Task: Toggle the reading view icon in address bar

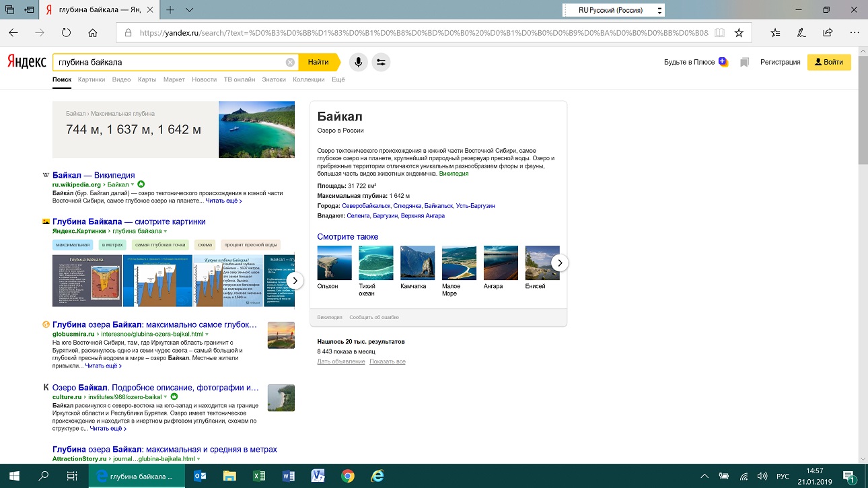Action: pyautogui.click(x=719, y=32)
